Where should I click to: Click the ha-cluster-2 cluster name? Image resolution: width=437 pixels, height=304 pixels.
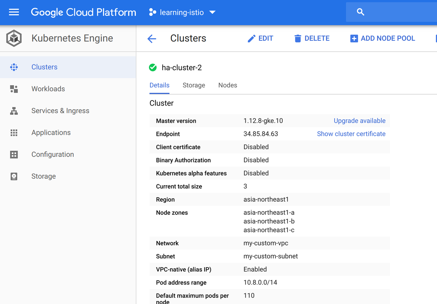pos(182,68)
